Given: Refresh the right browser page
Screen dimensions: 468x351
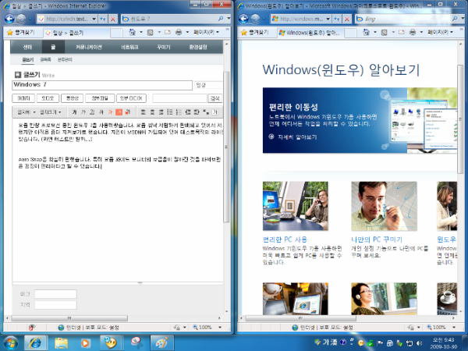Looking at the screenshot, I should 337,19.
